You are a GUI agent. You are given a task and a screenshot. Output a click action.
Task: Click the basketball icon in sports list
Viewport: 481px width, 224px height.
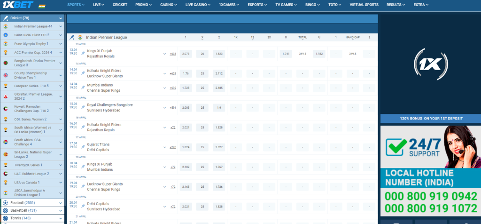point(5,210)
